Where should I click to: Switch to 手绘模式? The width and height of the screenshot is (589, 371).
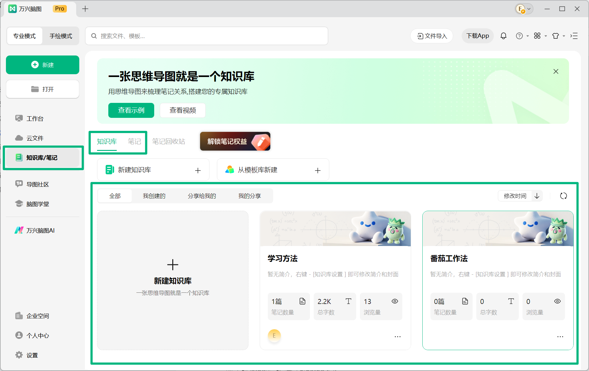(61, 36)
